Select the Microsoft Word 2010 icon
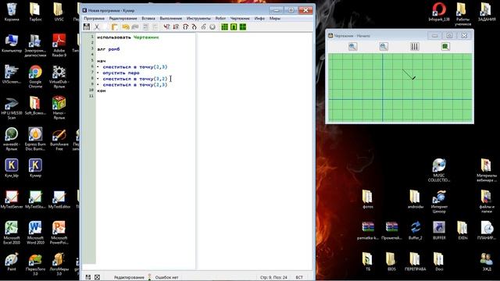This screenshot has width=500, height=281. pos(35,233)
